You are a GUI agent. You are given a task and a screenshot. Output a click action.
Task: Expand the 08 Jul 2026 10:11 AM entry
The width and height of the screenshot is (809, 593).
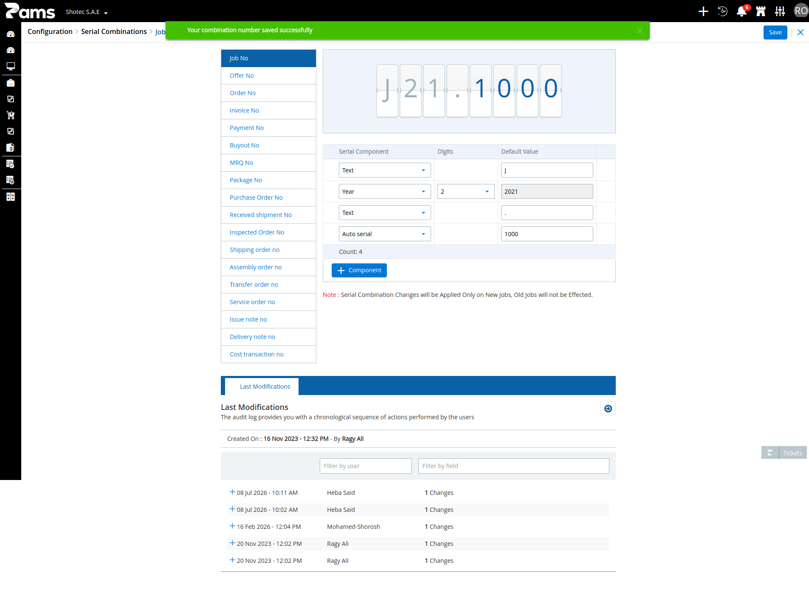[x=232, y=492]
